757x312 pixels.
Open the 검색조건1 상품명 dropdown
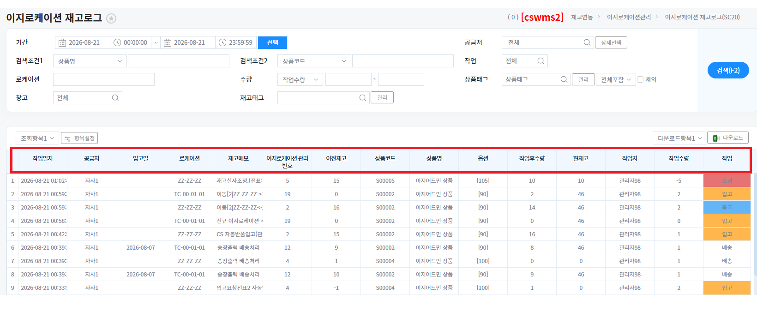[x=90, y=61]
